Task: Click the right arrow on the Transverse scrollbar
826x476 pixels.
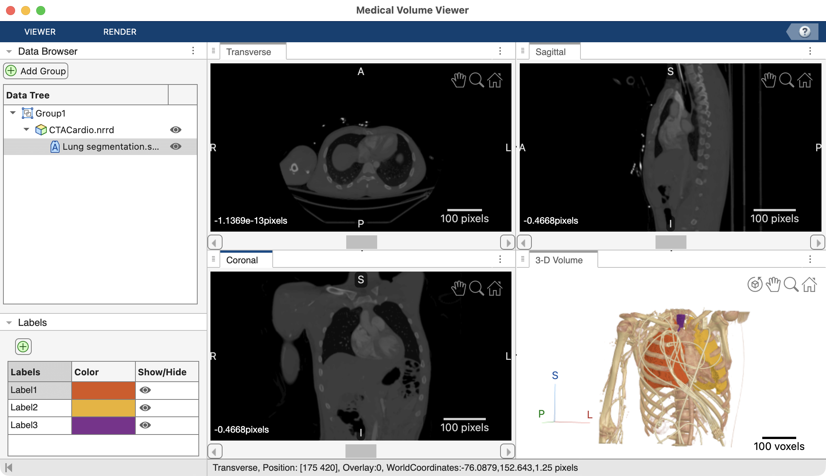Action: (507, 242)
